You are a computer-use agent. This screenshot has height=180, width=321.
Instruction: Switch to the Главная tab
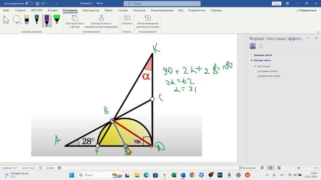pyautogui.click(x=20, y=10)
